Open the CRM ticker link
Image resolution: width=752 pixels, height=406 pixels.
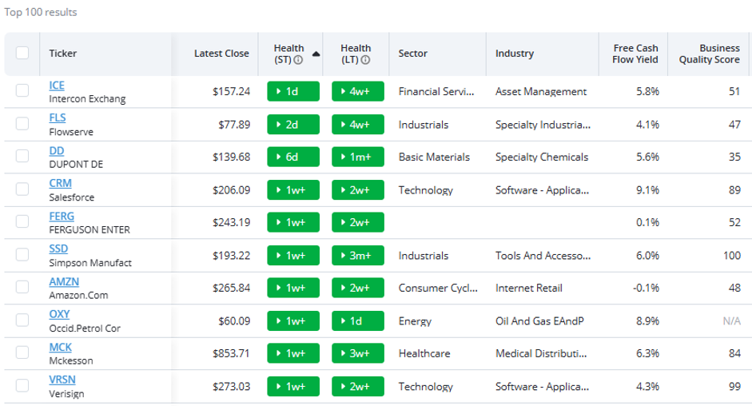[61, 183]
